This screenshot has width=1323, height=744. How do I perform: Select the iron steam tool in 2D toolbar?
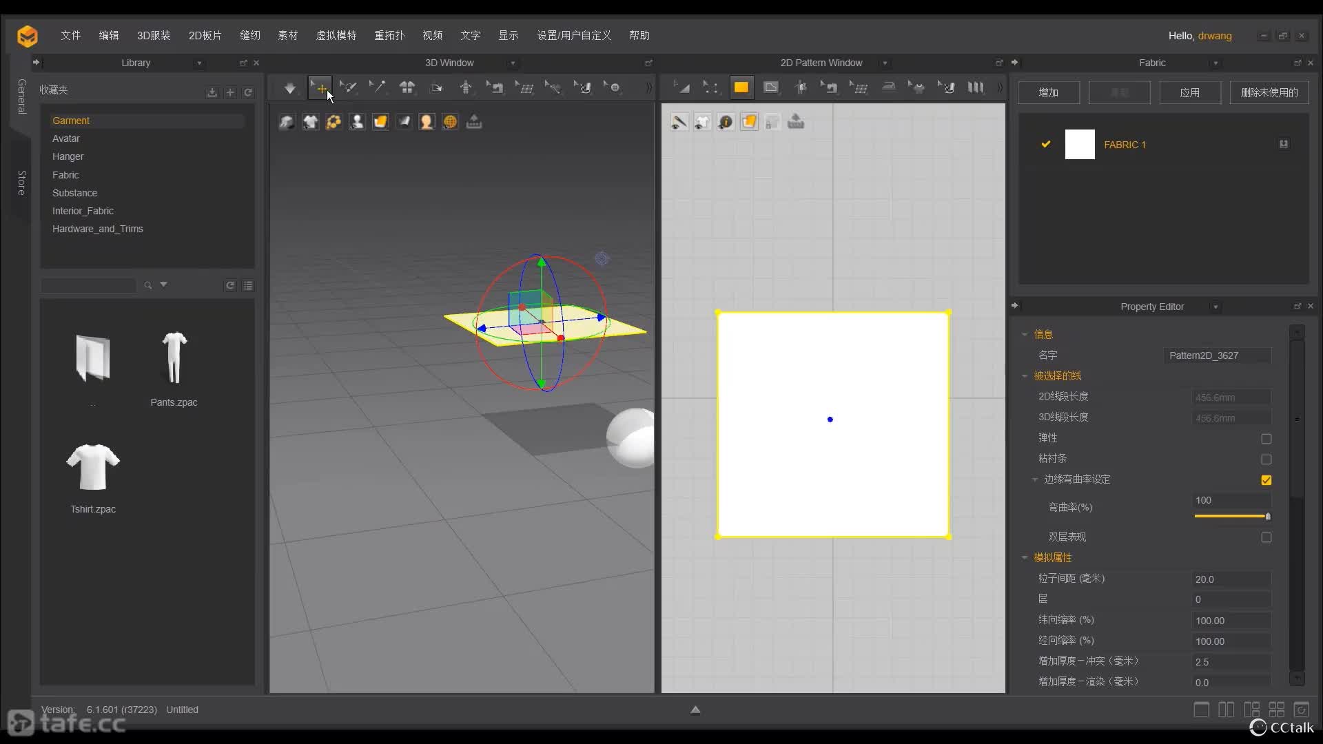tap(889, 87)
